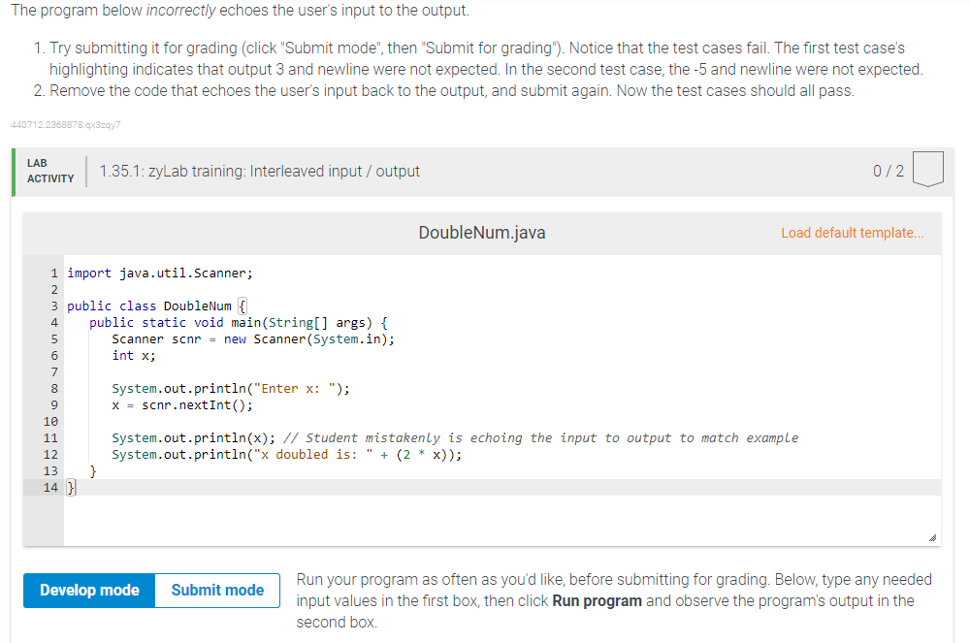Screen dimensions: 970x643
Task: Click the 1.35.1 zyLab training activity title
Action: click(x=259, y=171)
